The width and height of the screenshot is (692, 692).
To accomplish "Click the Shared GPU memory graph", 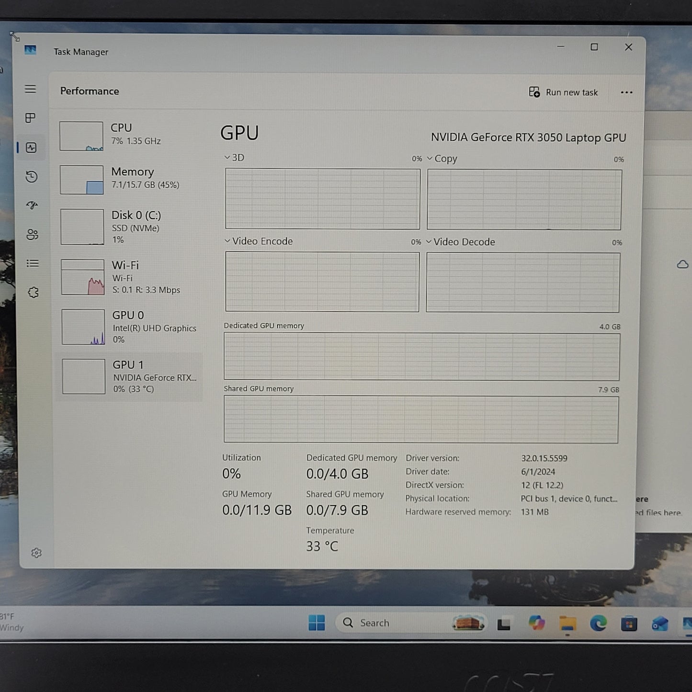I will point(421,419).
